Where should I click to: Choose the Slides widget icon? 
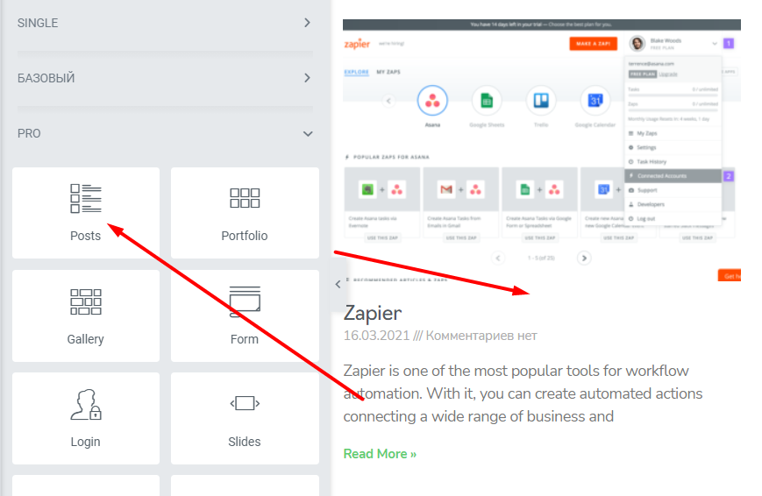[245, 403]
